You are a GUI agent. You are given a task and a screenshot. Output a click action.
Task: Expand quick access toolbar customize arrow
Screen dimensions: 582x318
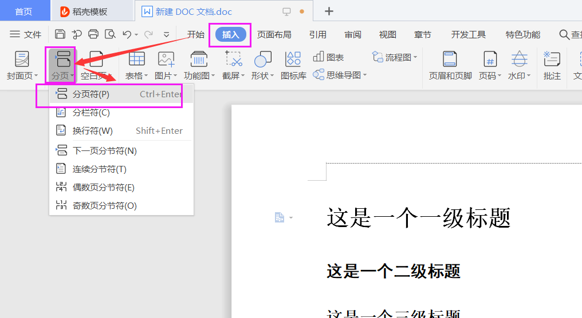[166, 35]
